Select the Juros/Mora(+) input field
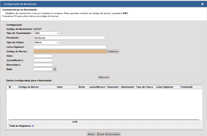207x136 pixels. click(x=43, y=60)
